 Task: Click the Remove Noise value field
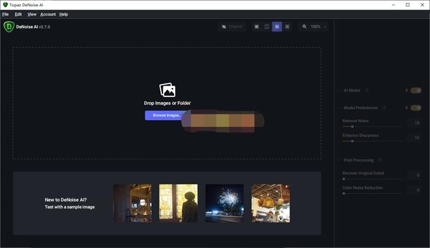[414, 123]
